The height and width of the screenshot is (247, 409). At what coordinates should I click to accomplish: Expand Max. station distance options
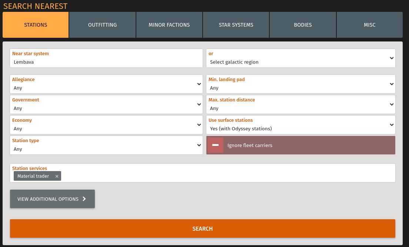300,105
